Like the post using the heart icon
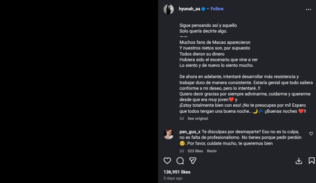 point(167,160)
